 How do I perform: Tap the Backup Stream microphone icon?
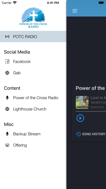7,134
